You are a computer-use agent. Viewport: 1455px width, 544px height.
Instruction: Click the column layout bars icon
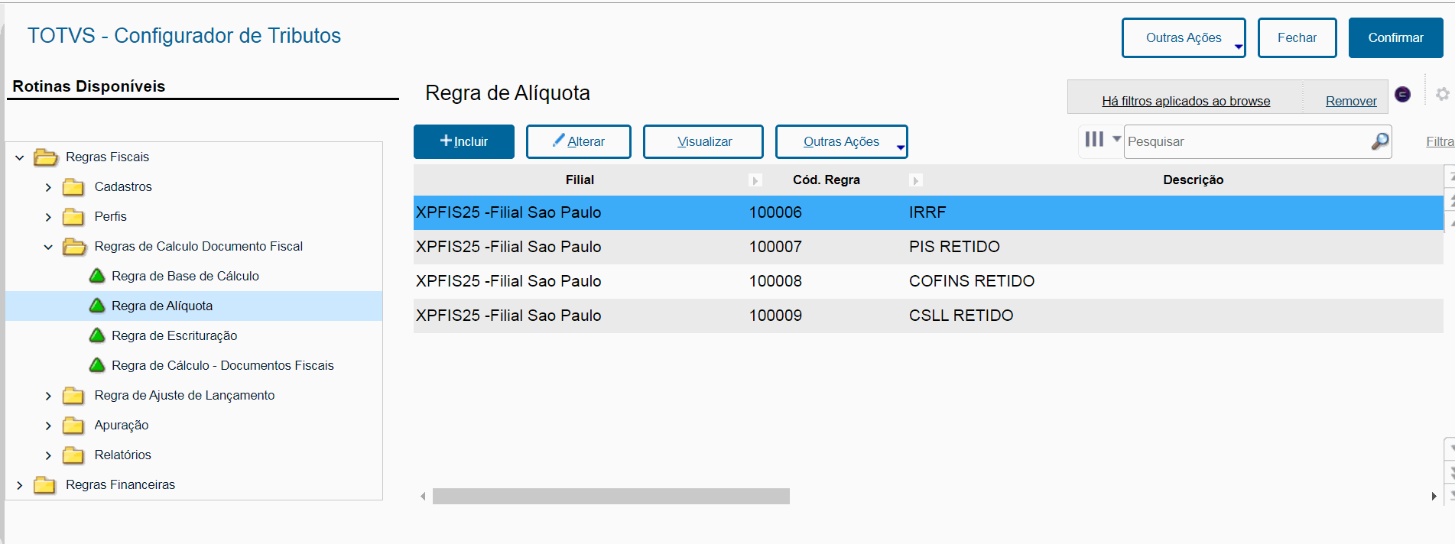(x=1094, y=139)
